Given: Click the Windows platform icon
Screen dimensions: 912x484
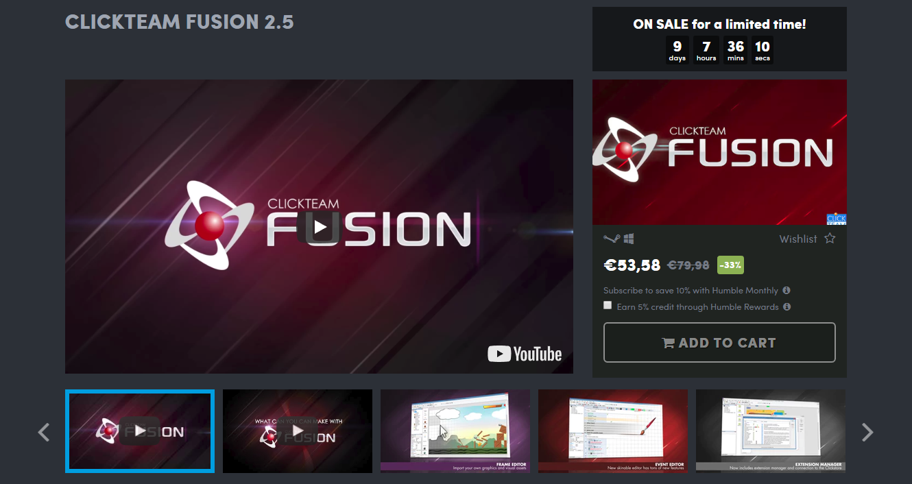Looking at the screenshot, I should 628,239.
